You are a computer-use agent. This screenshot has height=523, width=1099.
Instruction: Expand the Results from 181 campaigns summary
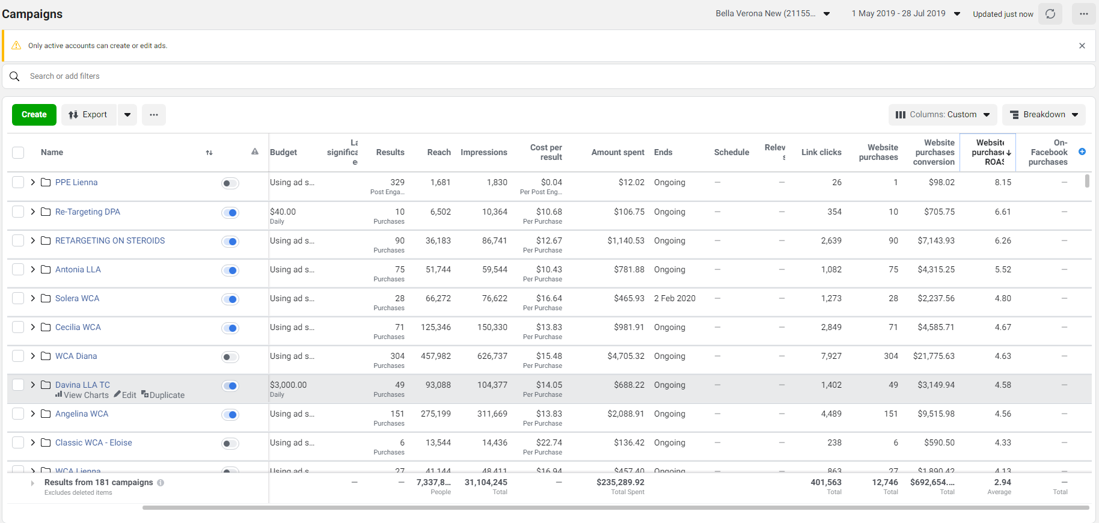(32, 483)
